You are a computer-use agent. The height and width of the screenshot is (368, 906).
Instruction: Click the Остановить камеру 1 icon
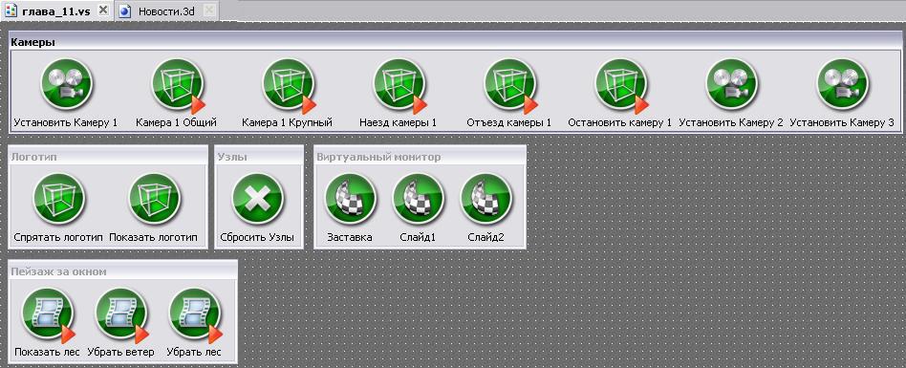(620, 84)
